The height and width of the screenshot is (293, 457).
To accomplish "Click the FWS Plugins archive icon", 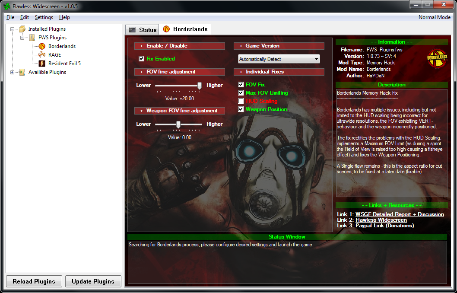I will click(x=32, y=38).
